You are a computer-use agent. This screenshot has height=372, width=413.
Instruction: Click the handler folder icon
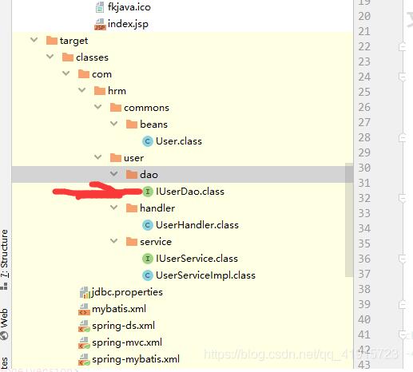(x=132, y=208)
